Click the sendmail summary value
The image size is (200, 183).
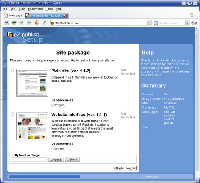pyautogui.click(x=171, y=103)
